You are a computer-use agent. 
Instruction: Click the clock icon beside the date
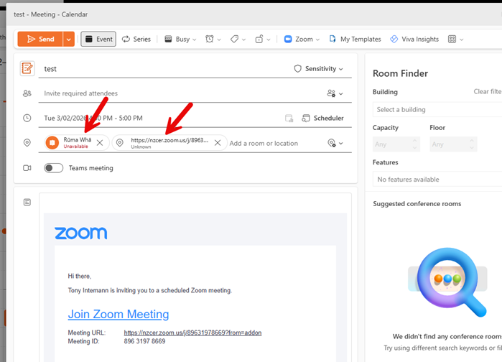tap(27, 118)
